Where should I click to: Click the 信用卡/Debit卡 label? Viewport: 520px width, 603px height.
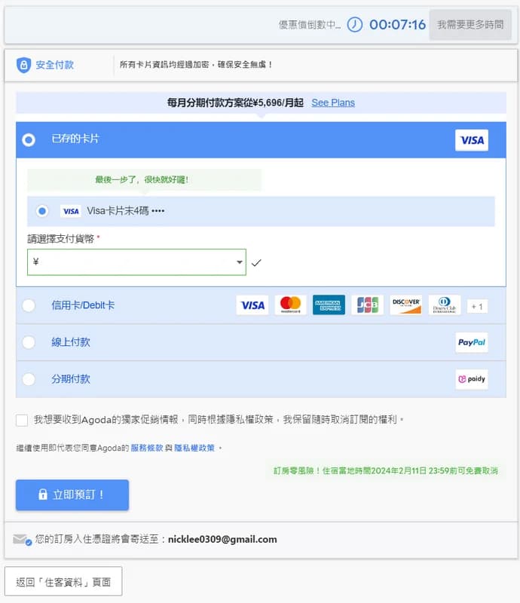tap(83, 305)
